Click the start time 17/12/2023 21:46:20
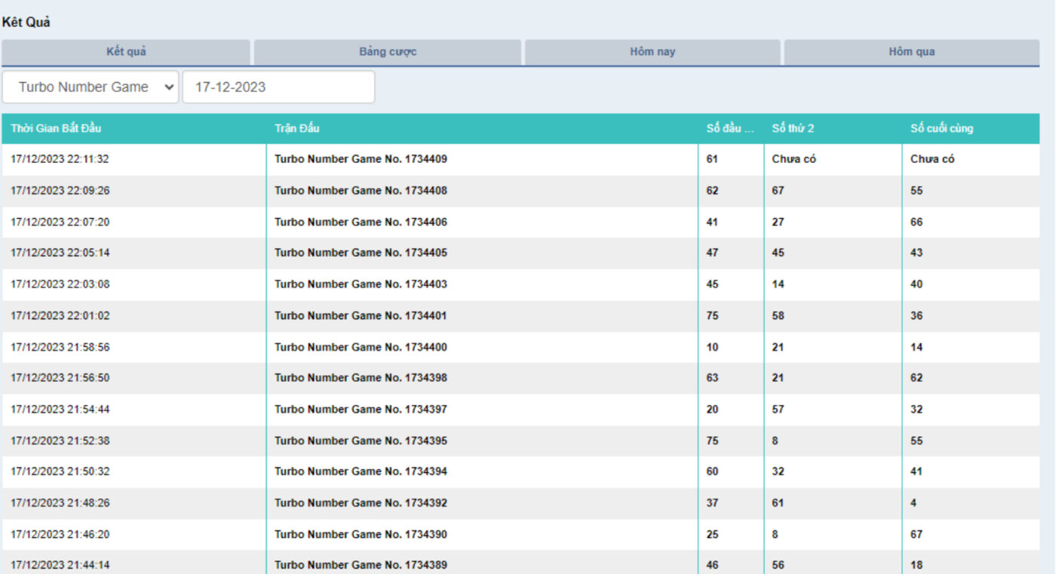 coord(60,534)
